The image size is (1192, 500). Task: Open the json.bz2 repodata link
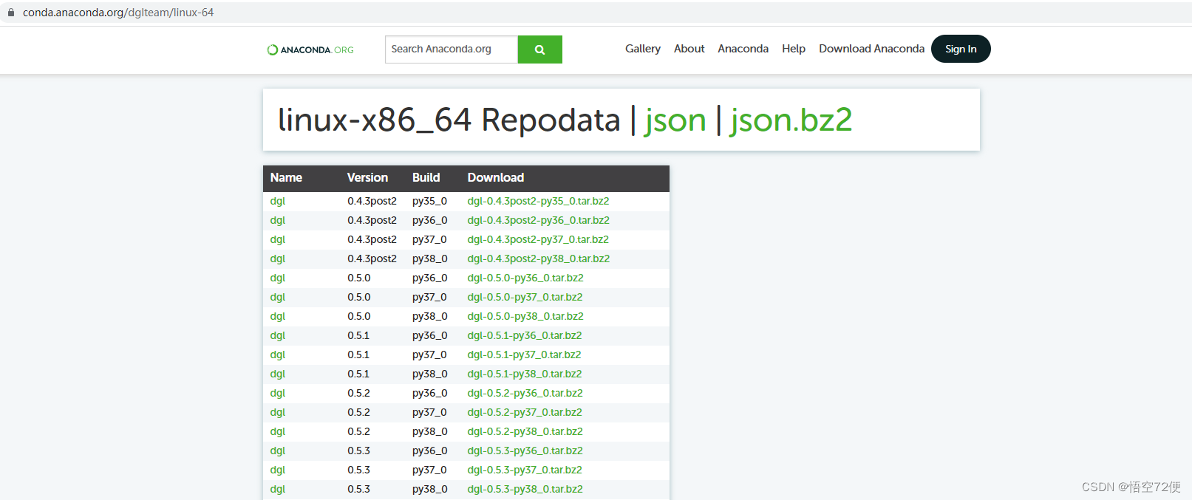tap(791, 120)
